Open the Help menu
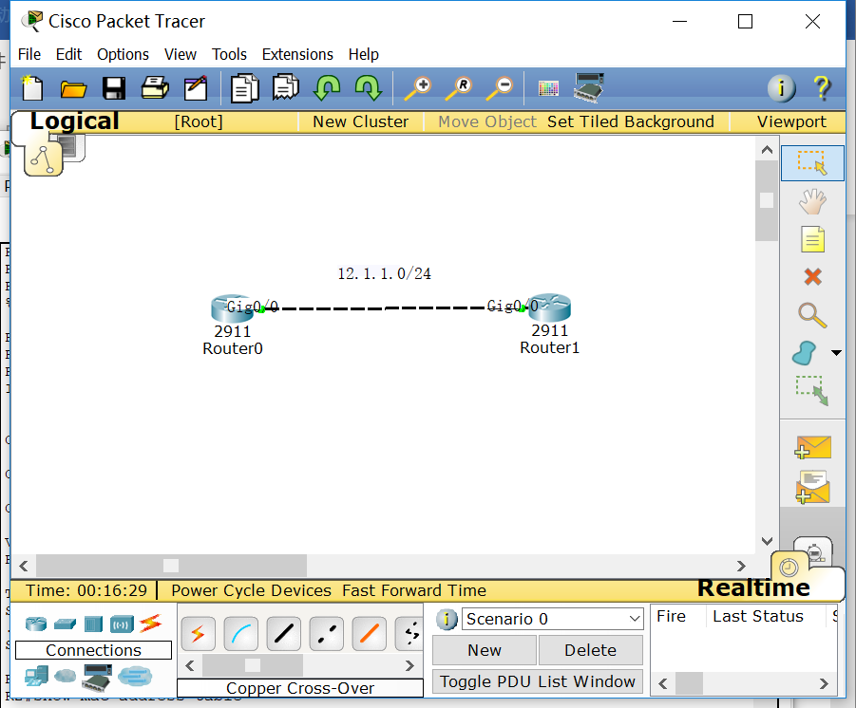 (x=364, y=54)
